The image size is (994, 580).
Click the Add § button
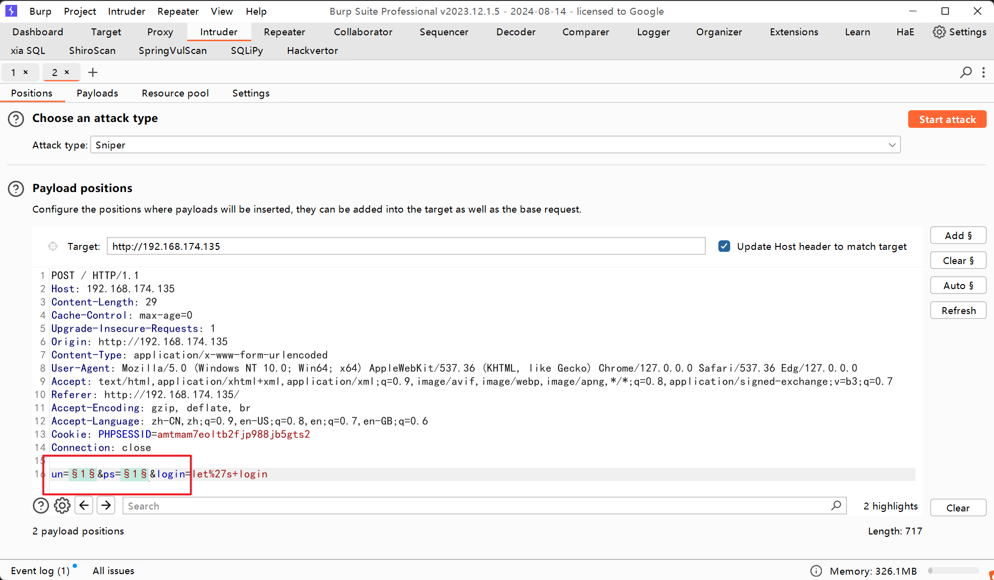958,236
